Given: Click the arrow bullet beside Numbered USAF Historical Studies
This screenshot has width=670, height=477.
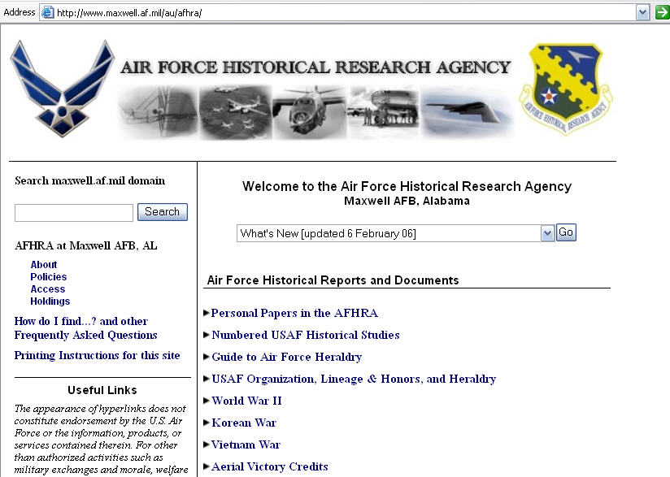Looking at the screenshot, I should click(x=207, y=335).
